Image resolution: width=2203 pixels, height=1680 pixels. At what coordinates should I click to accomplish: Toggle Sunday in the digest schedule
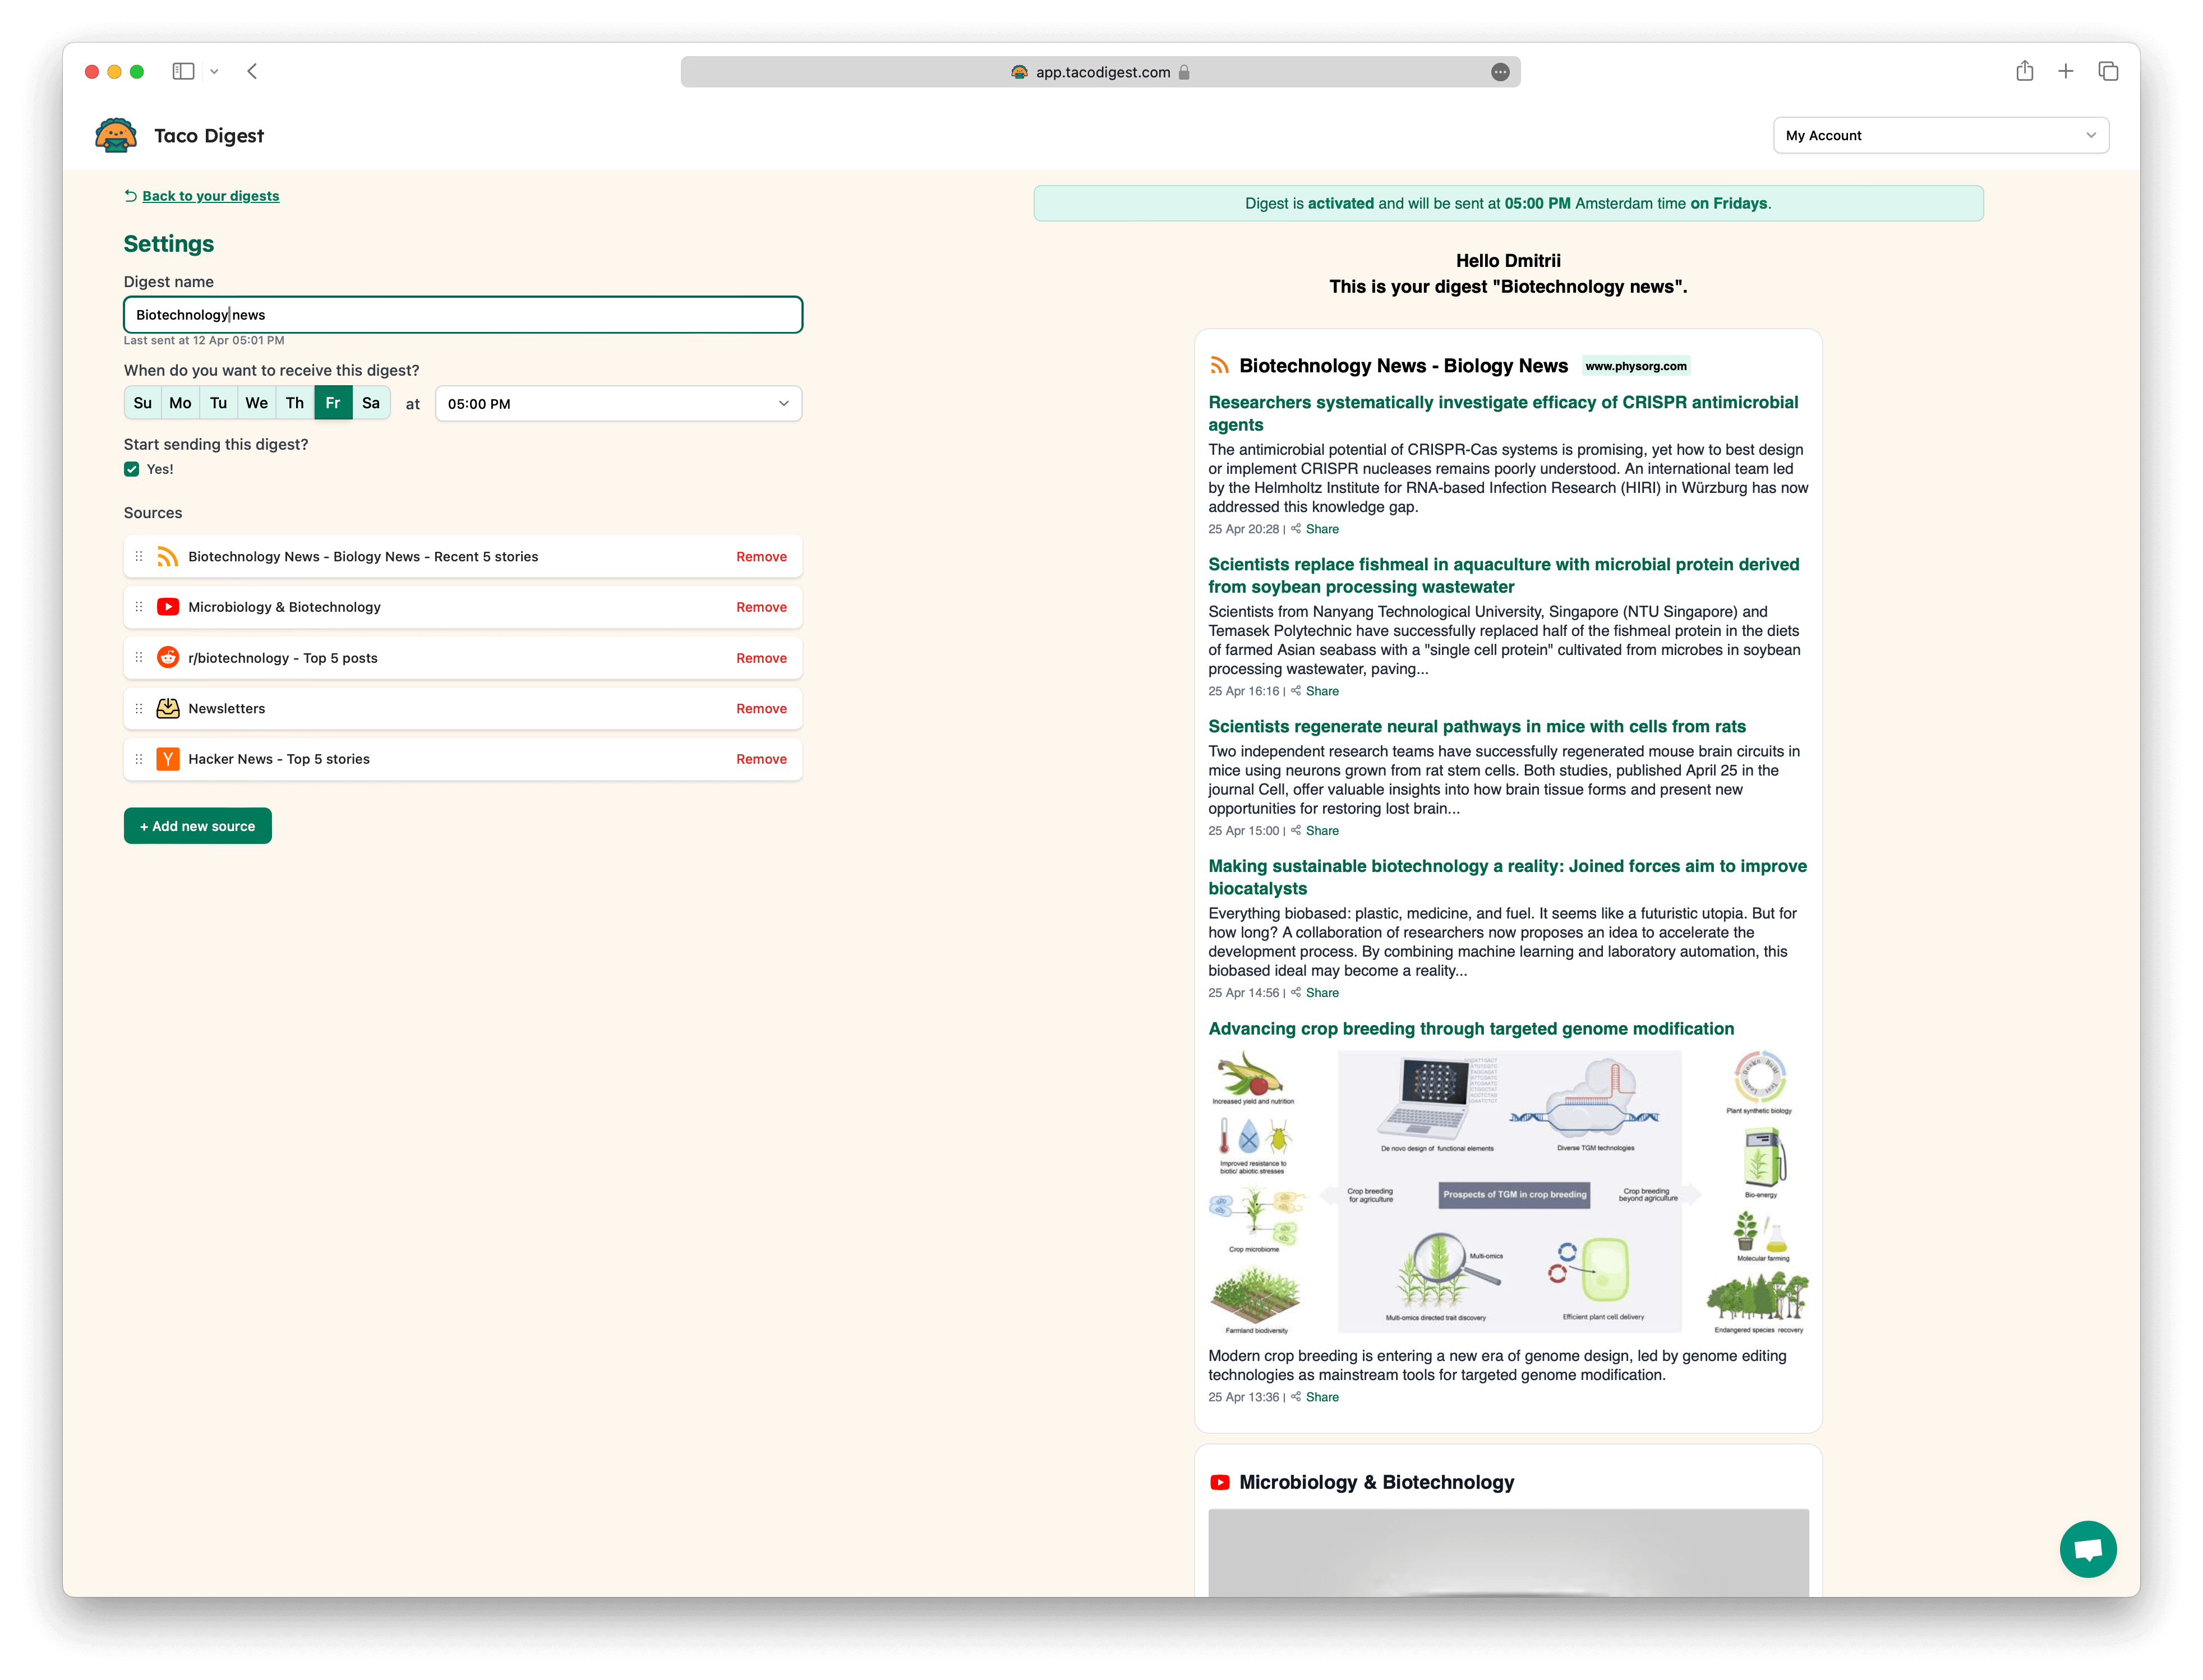coord(141,403)
